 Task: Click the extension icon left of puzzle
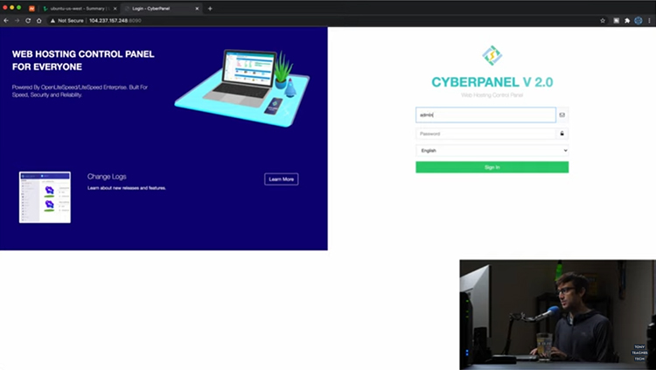tap(617, 20)
